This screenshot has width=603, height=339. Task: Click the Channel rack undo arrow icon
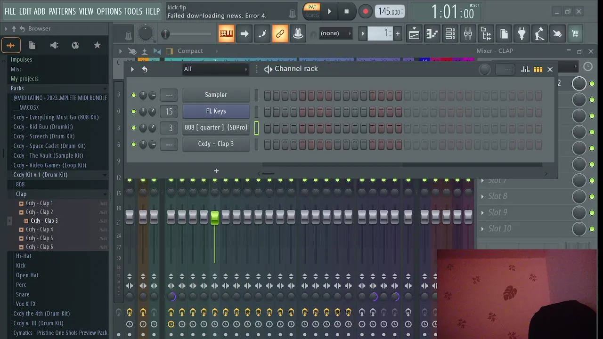coord(145,69)
